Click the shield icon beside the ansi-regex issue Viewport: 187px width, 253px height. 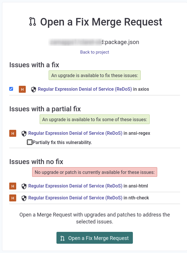pyautogui.click(x=24, y=133)
